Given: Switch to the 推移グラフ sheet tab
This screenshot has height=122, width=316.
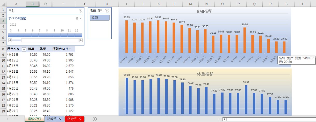Looking at the screenshot, I should coord(34,119).
